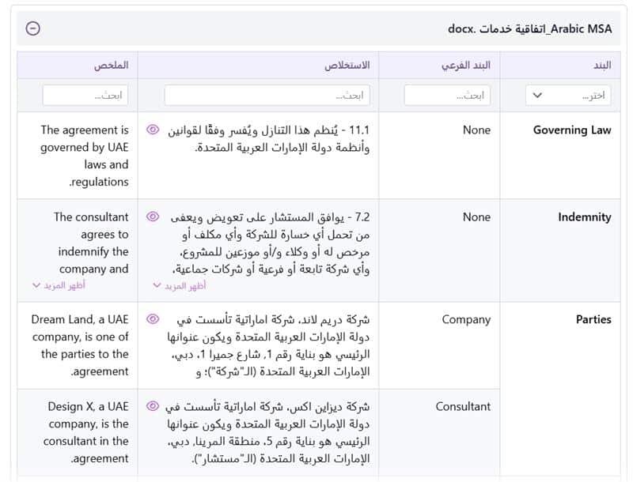Toggle eye icon for Consultant party extraction

pos(153,406)
